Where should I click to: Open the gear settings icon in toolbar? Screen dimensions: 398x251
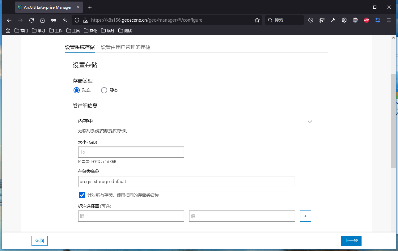[x=344, y=20]
